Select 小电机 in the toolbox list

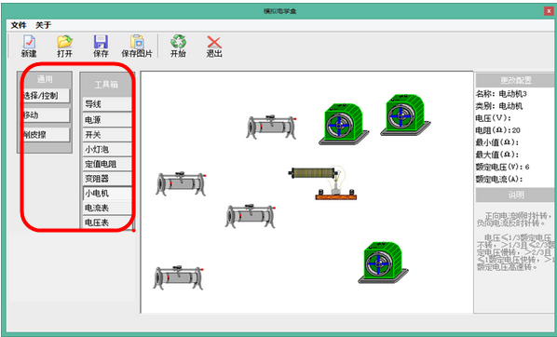pos(107,194)
